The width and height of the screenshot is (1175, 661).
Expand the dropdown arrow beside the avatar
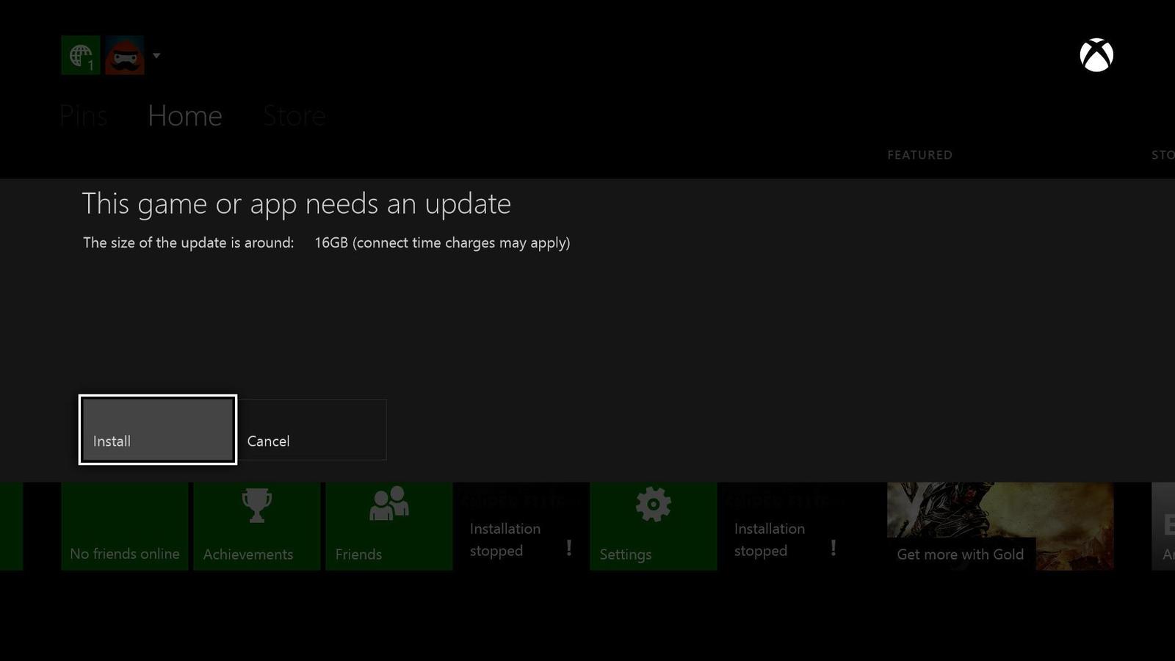tap(156, 56)
